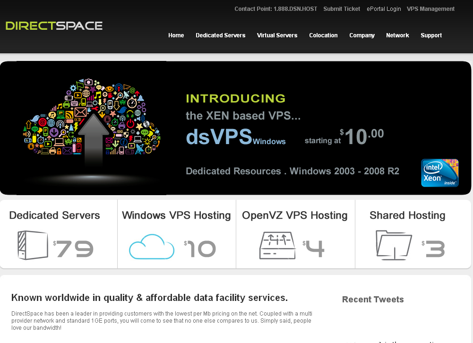Screen dimensions: 473x343
Task: Select Colocation in the main navigation
Action: [x=323, y=35]
